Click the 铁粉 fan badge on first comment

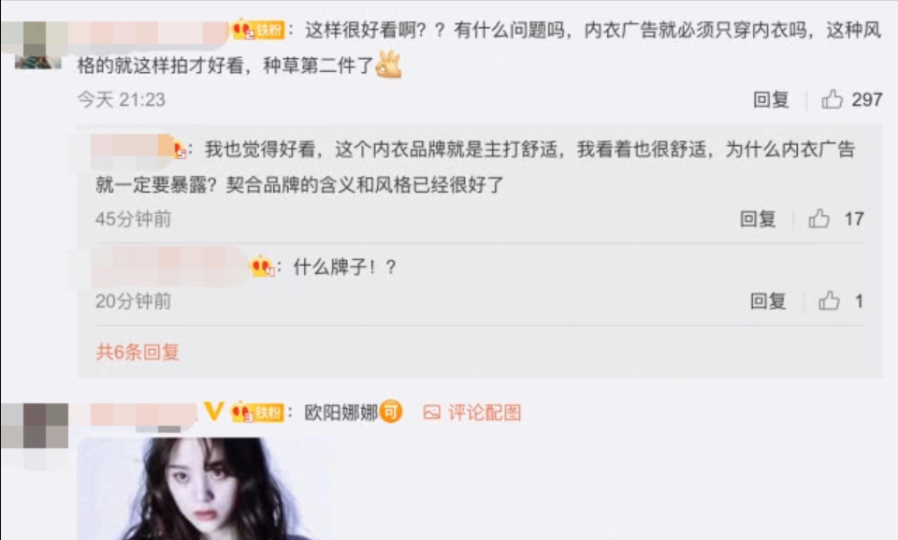[258, 29]
